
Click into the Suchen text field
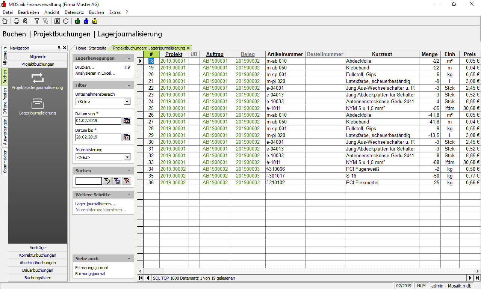click(89, 181)
